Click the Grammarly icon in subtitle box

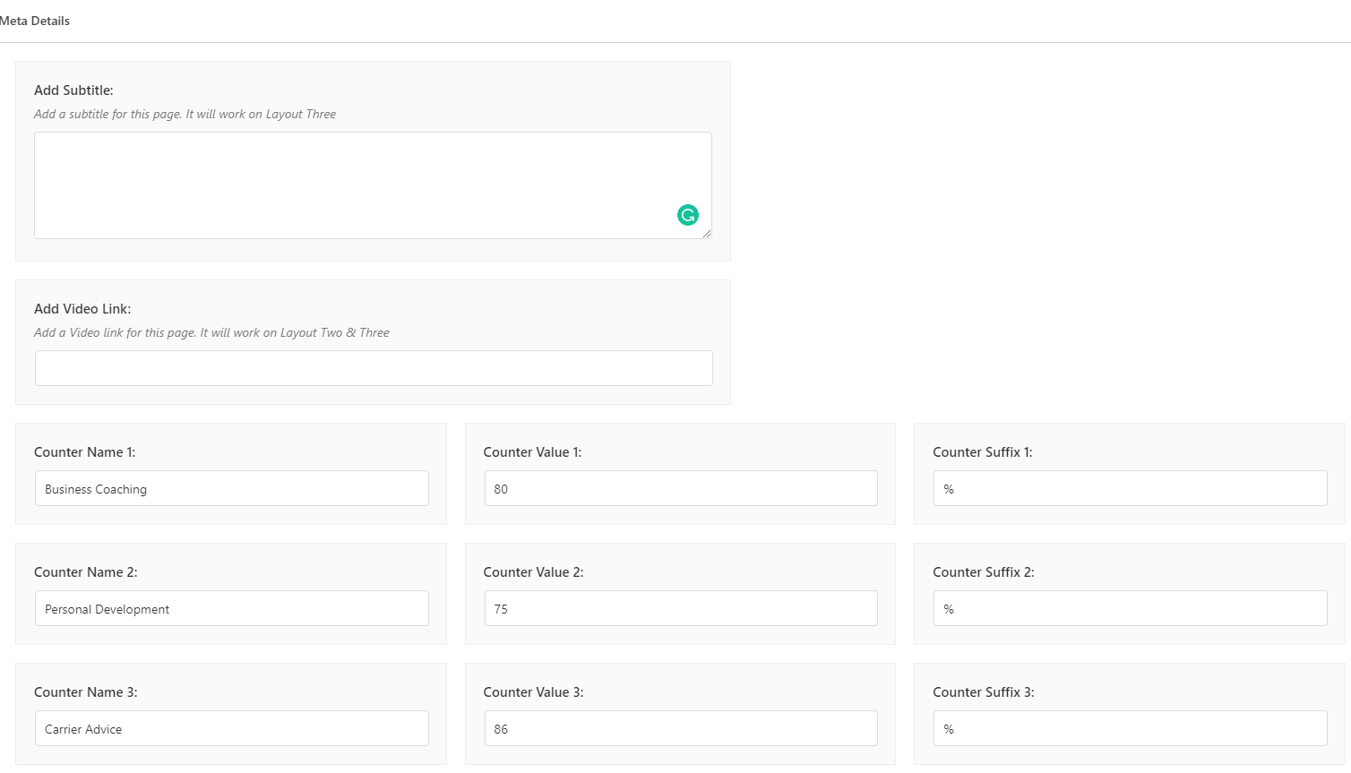pos(688,215)
